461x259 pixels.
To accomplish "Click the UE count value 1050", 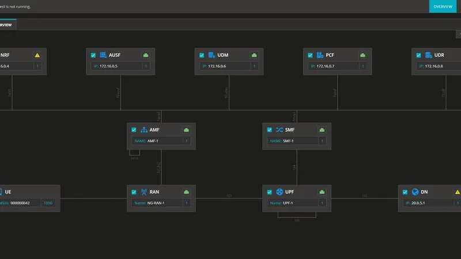I will point(48,203).
